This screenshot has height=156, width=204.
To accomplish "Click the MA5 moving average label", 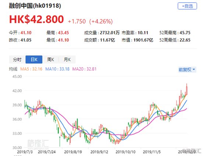I will (31, 69).
